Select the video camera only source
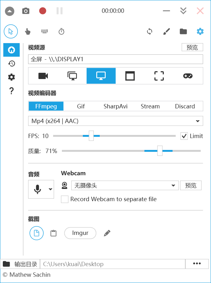This screenshot has width=211, height=283. point(43,76)
